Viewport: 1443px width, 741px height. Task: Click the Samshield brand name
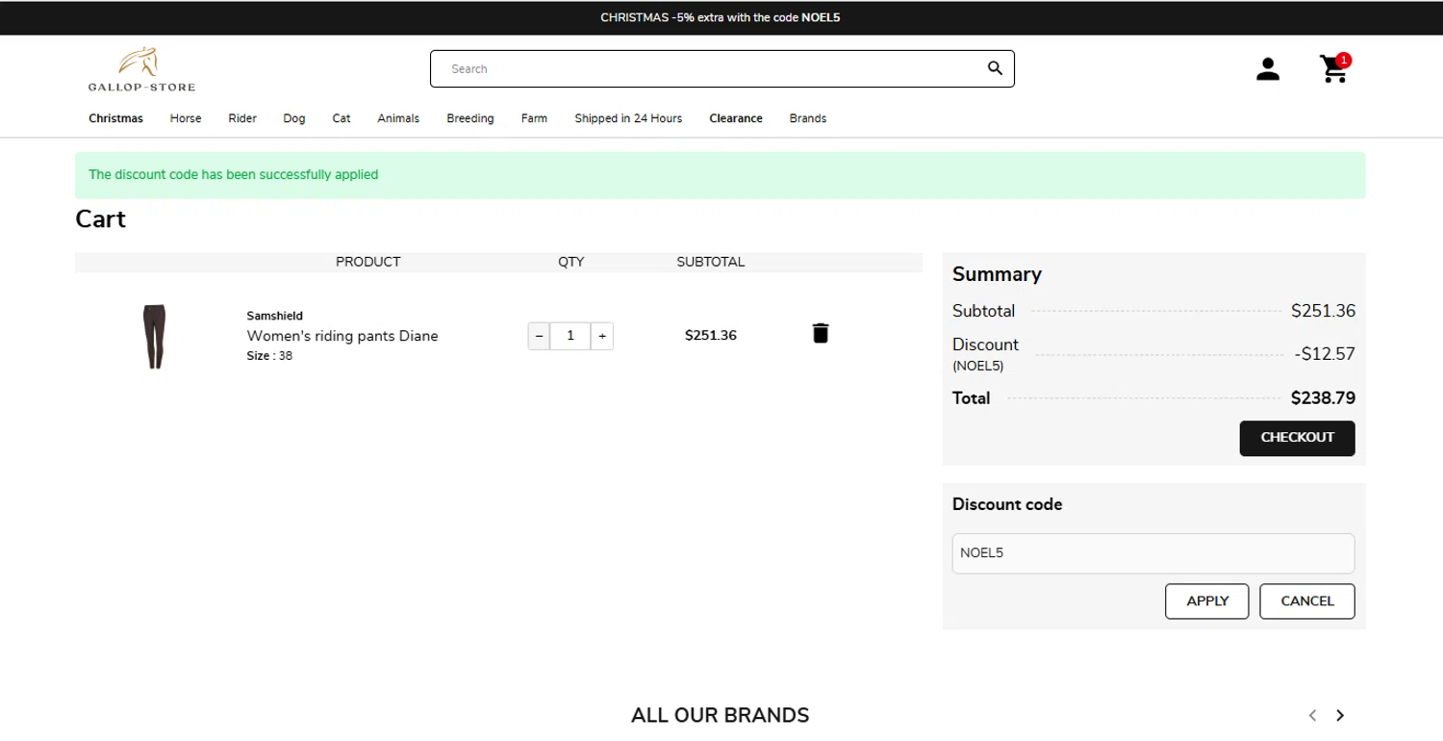click(x=274, y=316)
